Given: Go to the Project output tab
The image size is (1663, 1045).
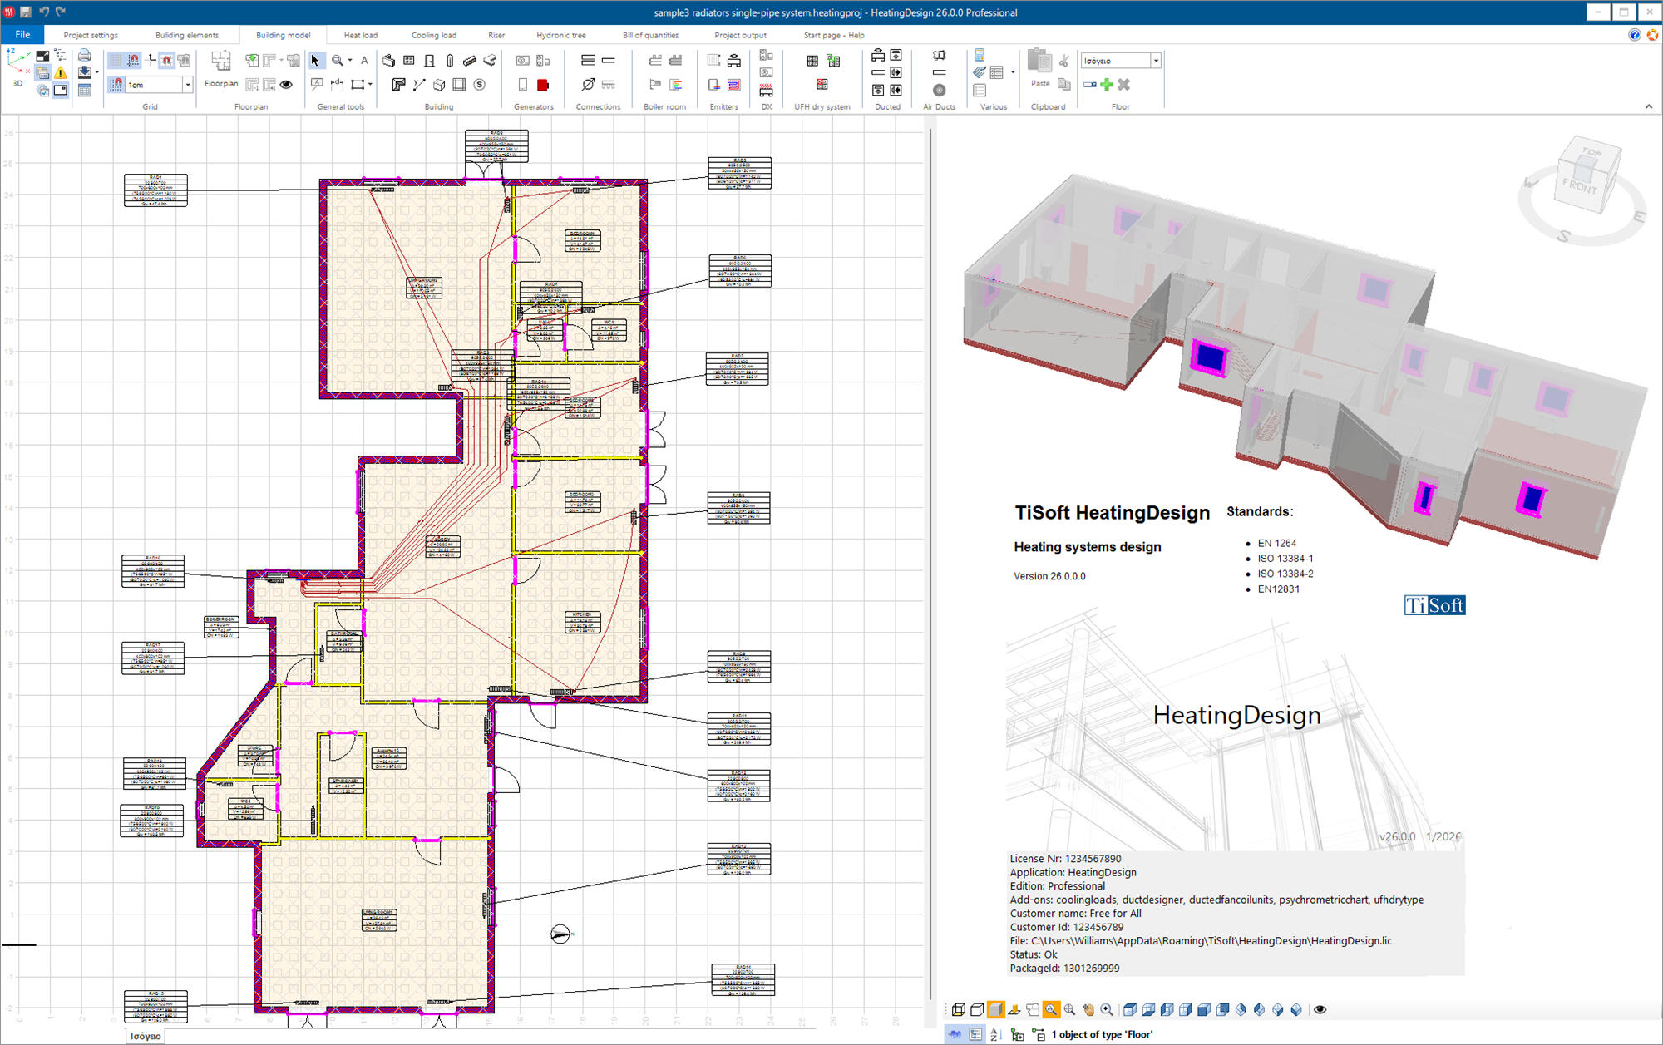Looking at the screenshot, I should point(740,35).
